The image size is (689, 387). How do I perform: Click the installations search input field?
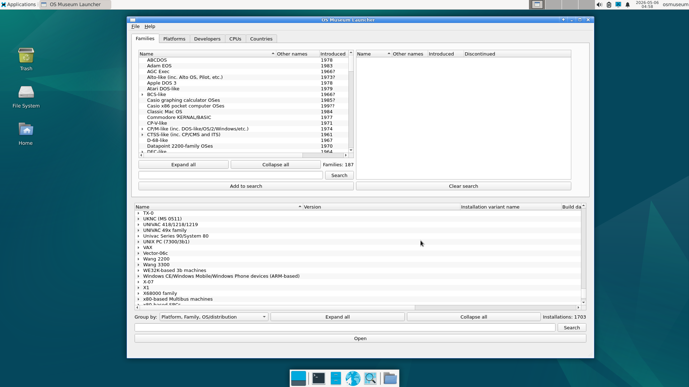coord(345,328)
